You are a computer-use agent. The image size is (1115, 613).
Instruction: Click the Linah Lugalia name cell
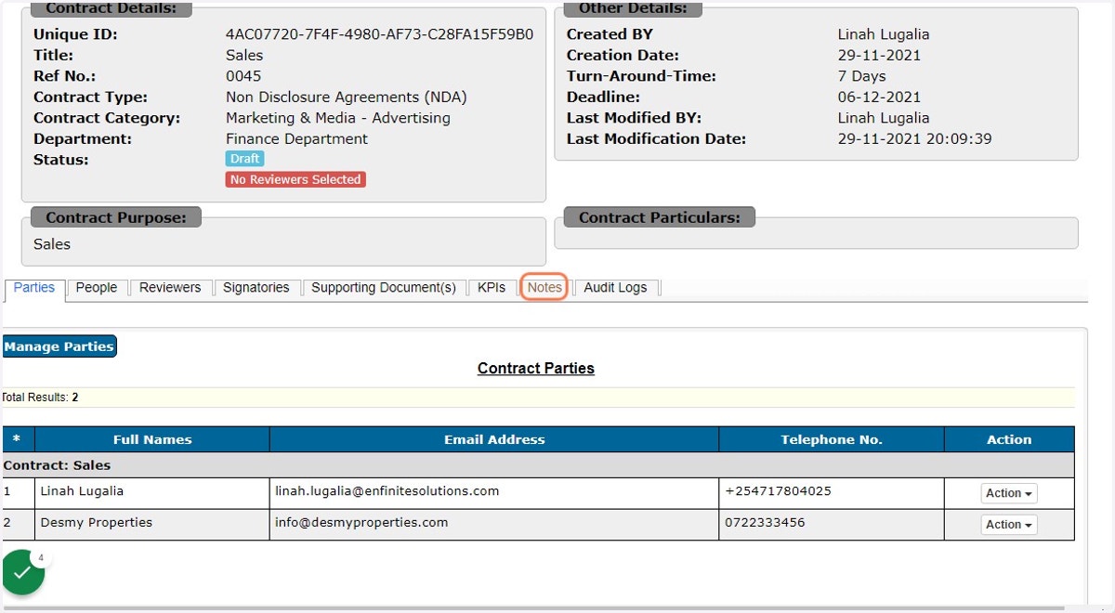tap(152, 491)
